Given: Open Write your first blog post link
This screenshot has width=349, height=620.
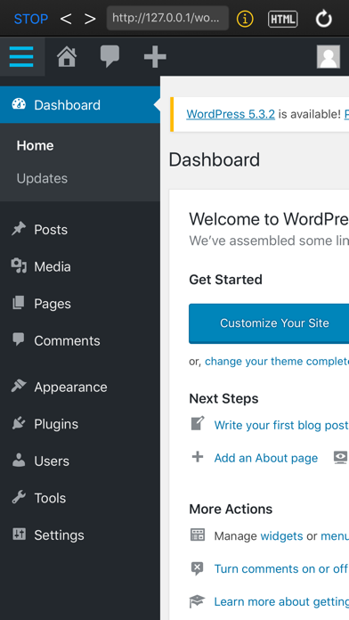Looking at the screenshot, I should [x=281, y=425].
